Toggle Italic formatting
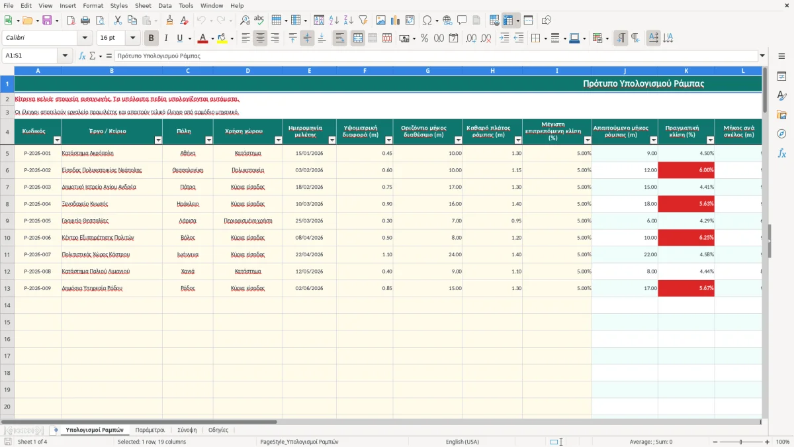Viewport: 794px width, 447px height. tap(166, 38)
